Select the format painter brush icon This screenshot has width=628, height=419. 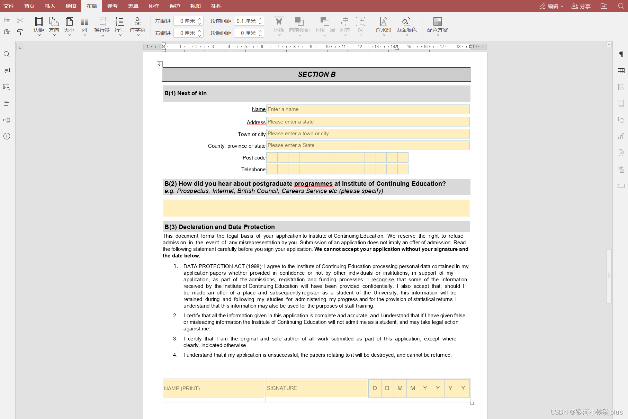pos(20,33)
